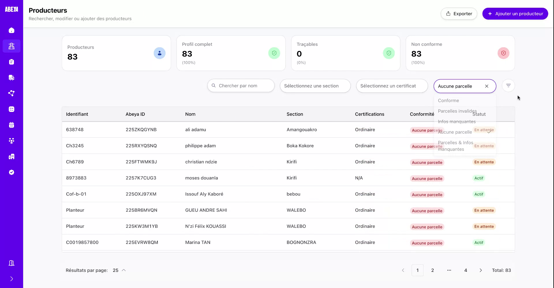554x288 pixels.
Task: Open the row for GUEU ANDRE SHAI
Action: [x=288, y=210]
